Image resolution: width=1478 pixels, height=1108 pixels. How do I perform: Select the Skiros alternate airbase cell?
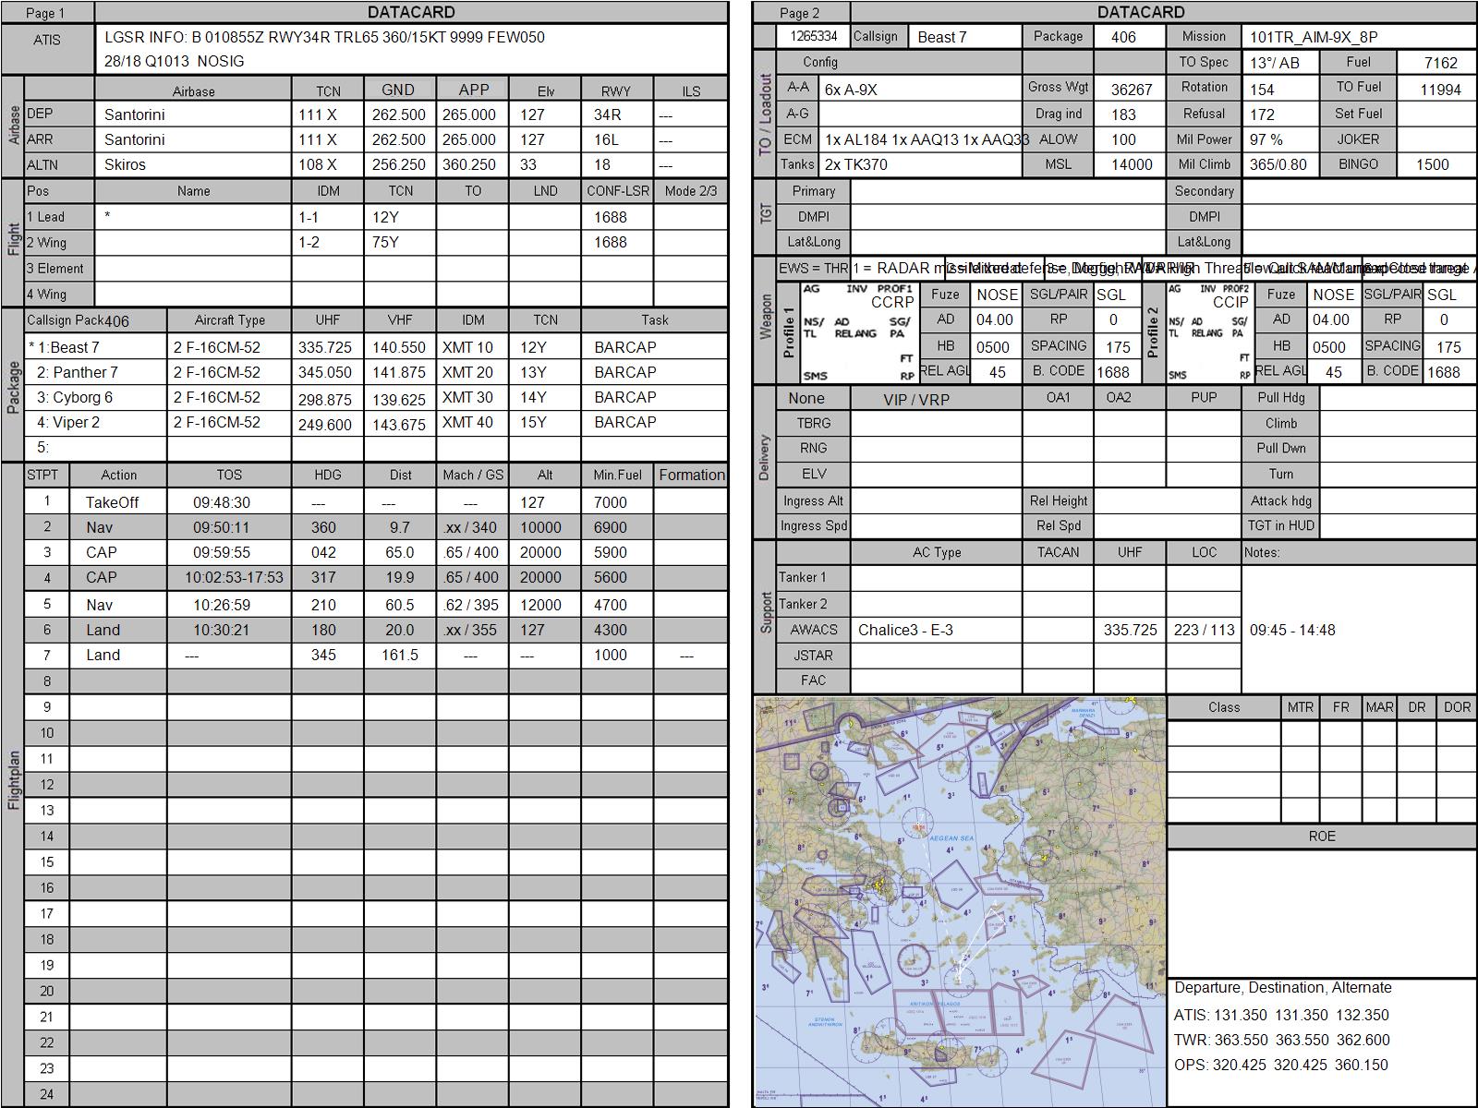tap(192, 164)
